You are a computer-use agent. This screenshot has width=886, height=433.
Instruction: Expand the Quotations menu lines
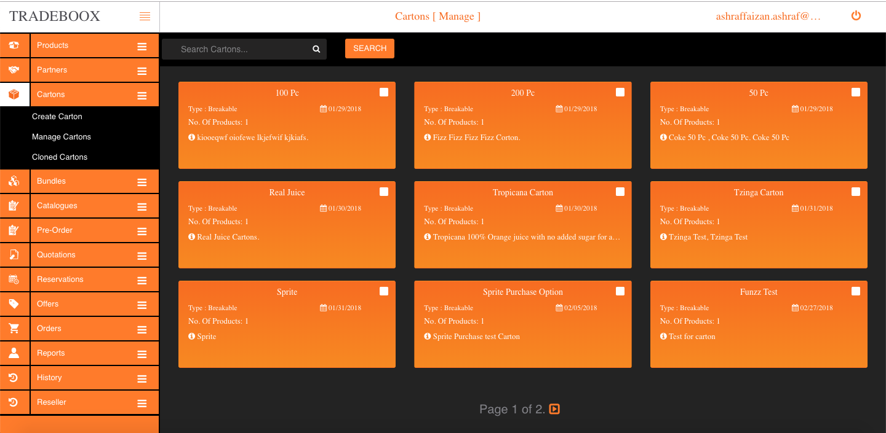pos(142,256)
